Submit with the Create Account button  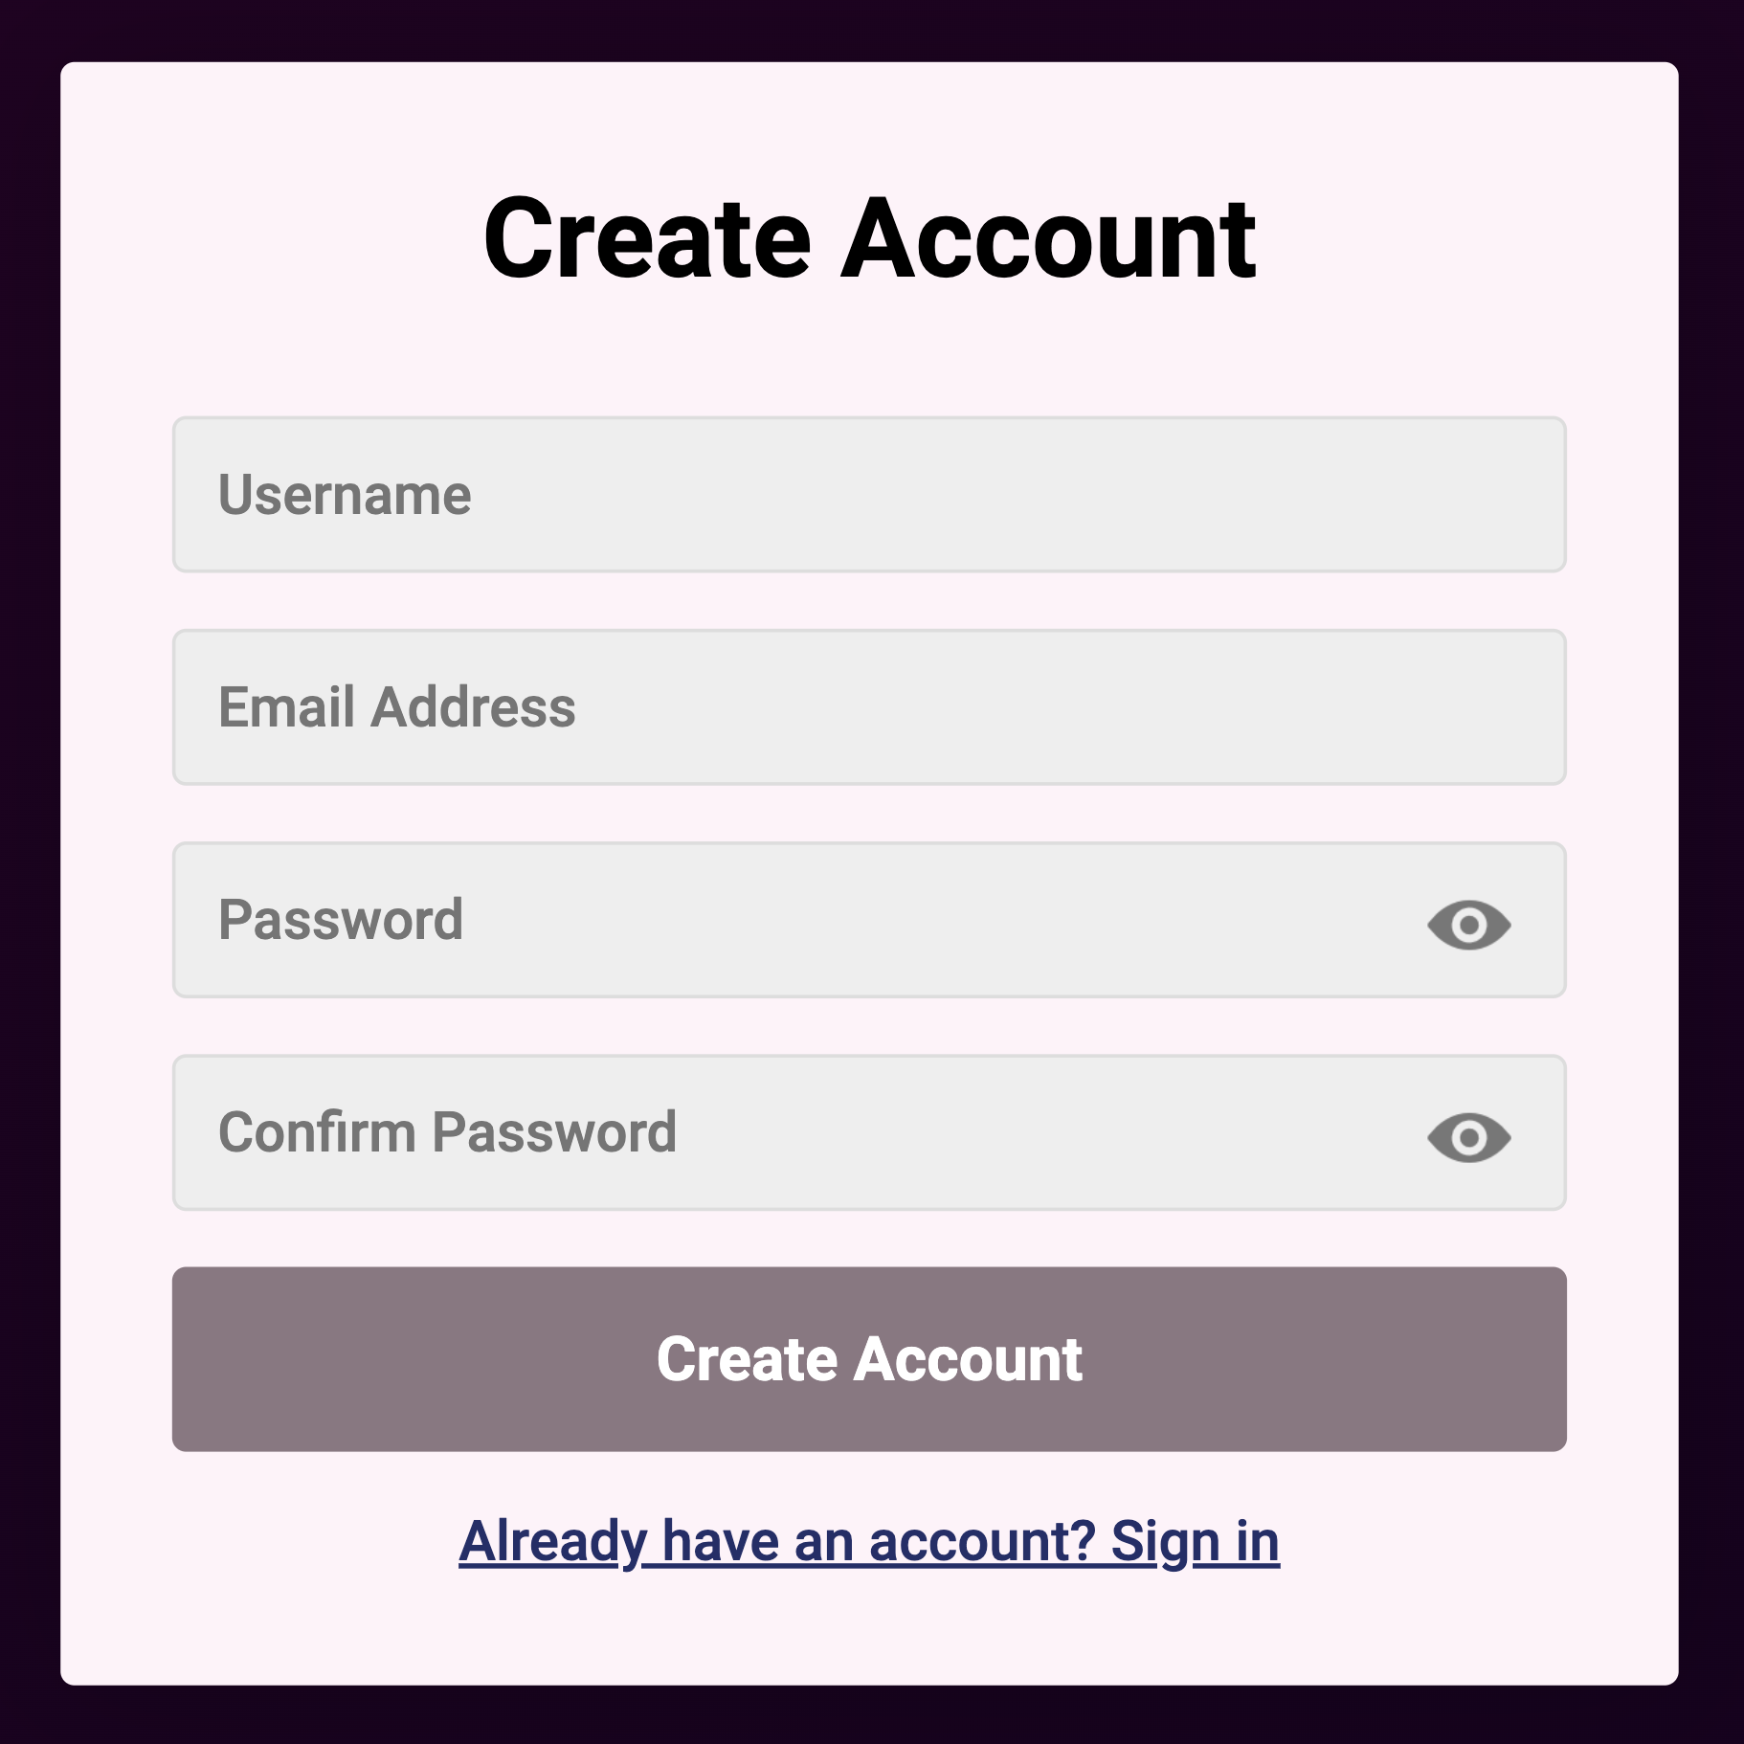(x=869, y=1359)
